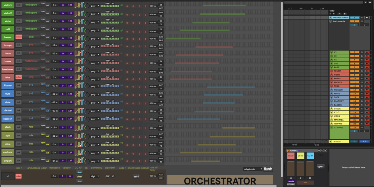
Task: Open polyphony dropdown for violins1
Action: (x=95, y=6)
